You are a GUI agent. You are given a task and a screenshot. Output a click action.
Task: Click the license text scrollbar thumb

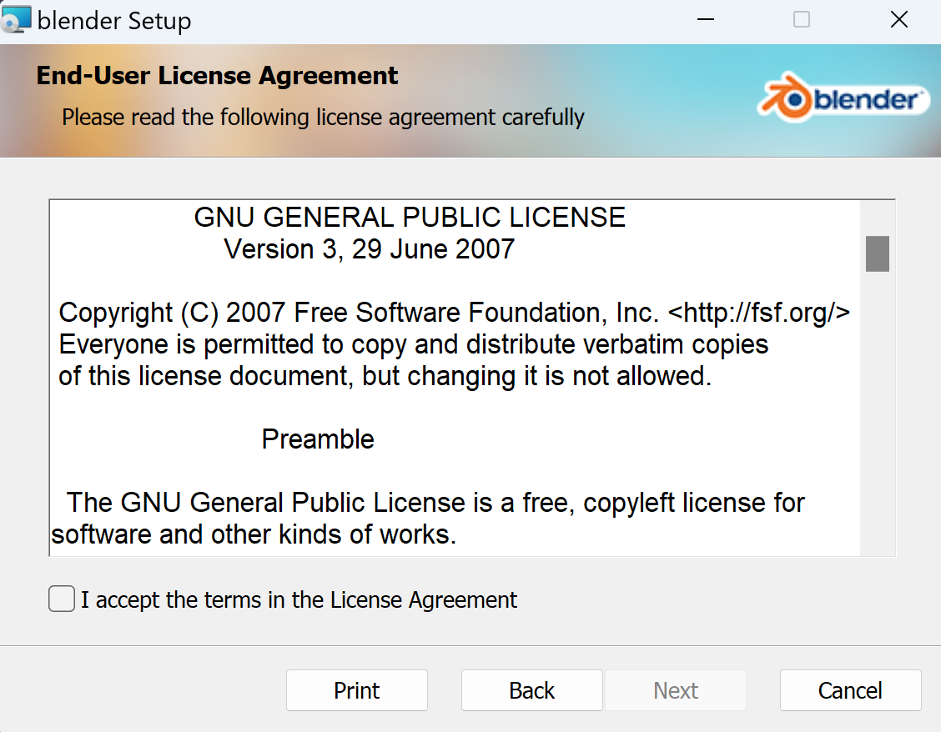[878, 253]
